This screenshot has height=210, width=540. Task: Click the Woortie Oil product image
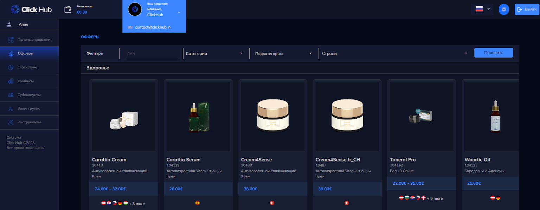[491, 117]
